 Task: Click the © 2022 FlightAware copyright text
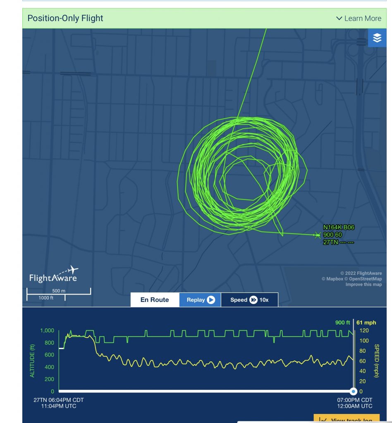[x=361, y=273]
